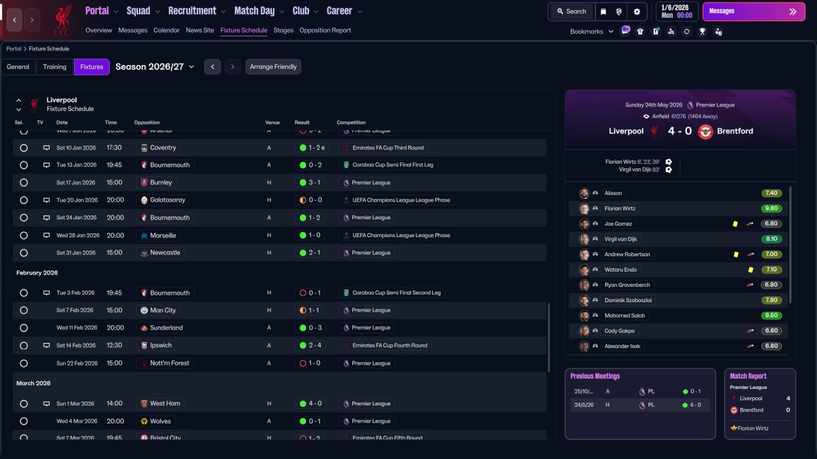Open the News Site sub-tab
This screenshot has height=459, width=817.
(200, 30)
